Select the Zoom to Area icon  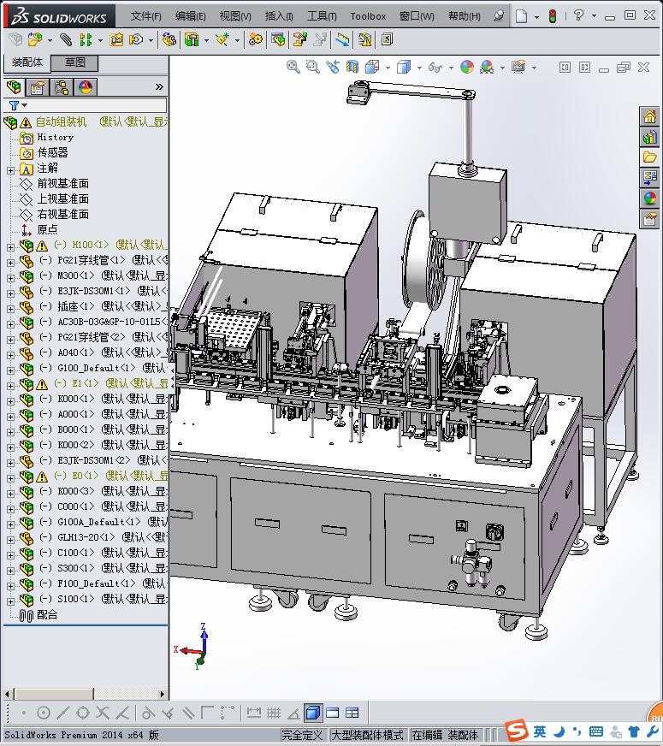coord(312,67)
